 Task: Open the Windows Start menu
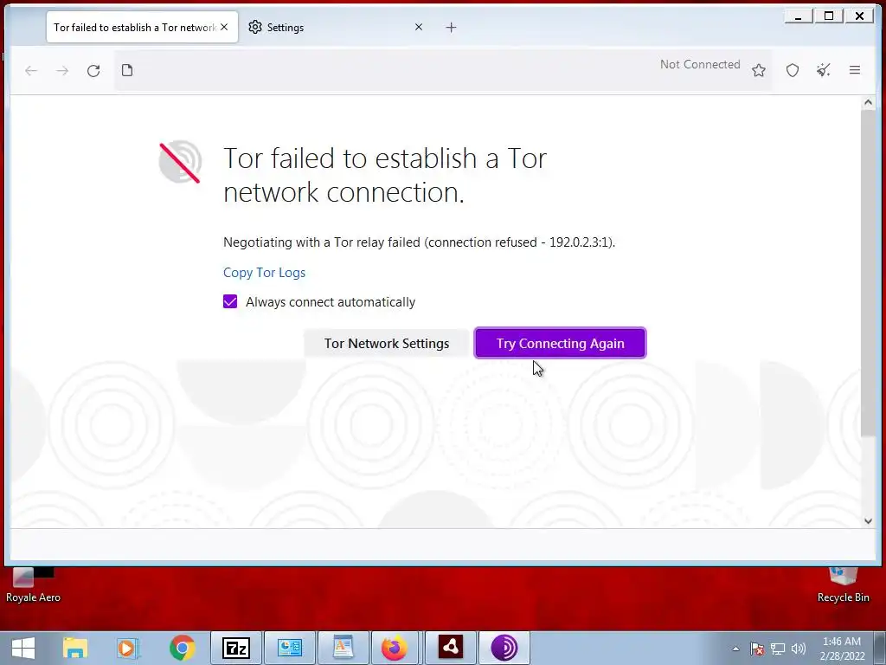[23, 648]
